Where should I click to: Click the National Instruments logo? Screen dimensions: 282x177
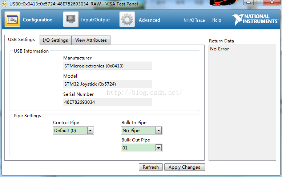pyautogui.click(x=255, y=20)
